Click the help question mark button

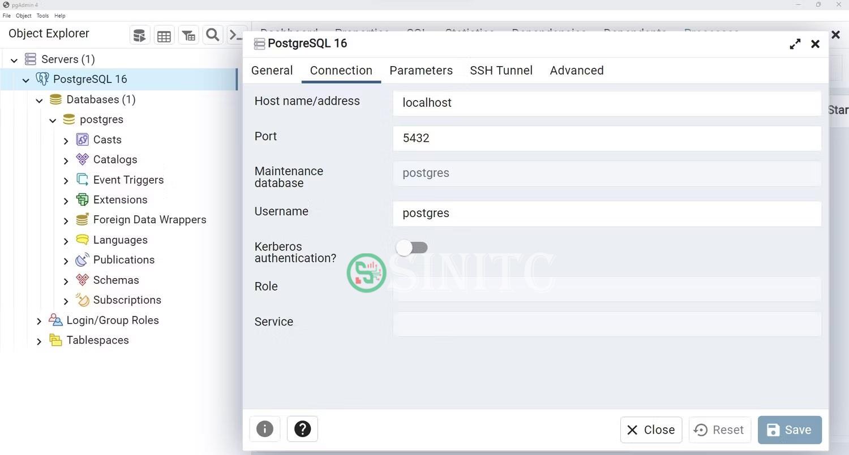pyautogui.click(x=303, y=429)
